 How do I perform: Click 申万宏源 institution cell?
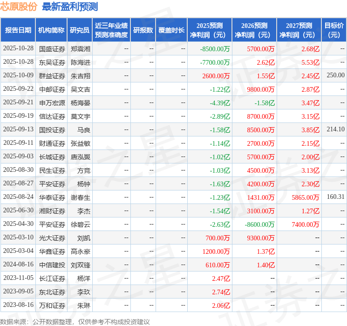pyautogui.click(x=52, y=103)
